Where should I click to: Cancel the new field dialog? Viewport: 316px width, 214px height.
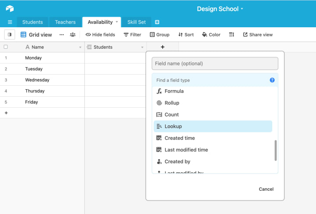click(266, 189)
